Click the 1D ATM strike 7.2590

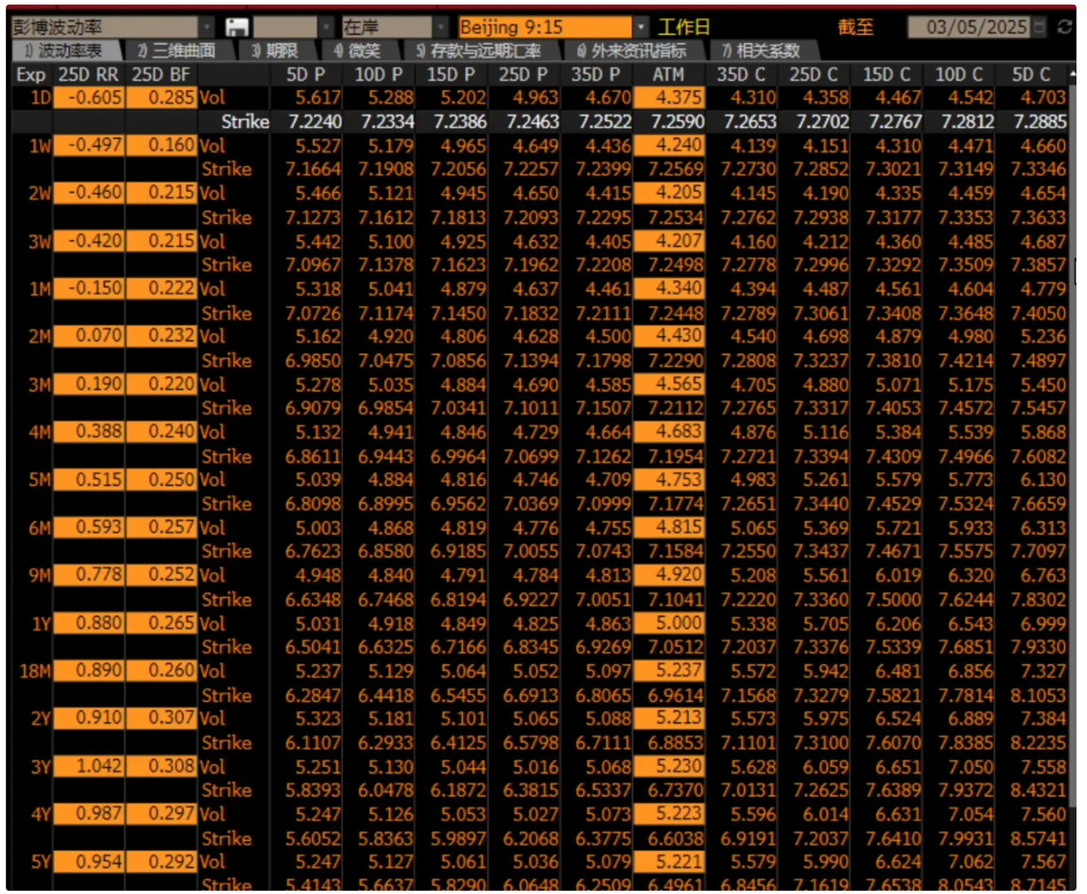pos(677,122)
